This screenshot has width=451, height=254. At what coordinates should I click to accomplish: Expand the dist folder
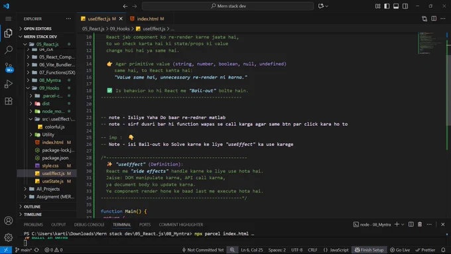[x=46, y=103]
